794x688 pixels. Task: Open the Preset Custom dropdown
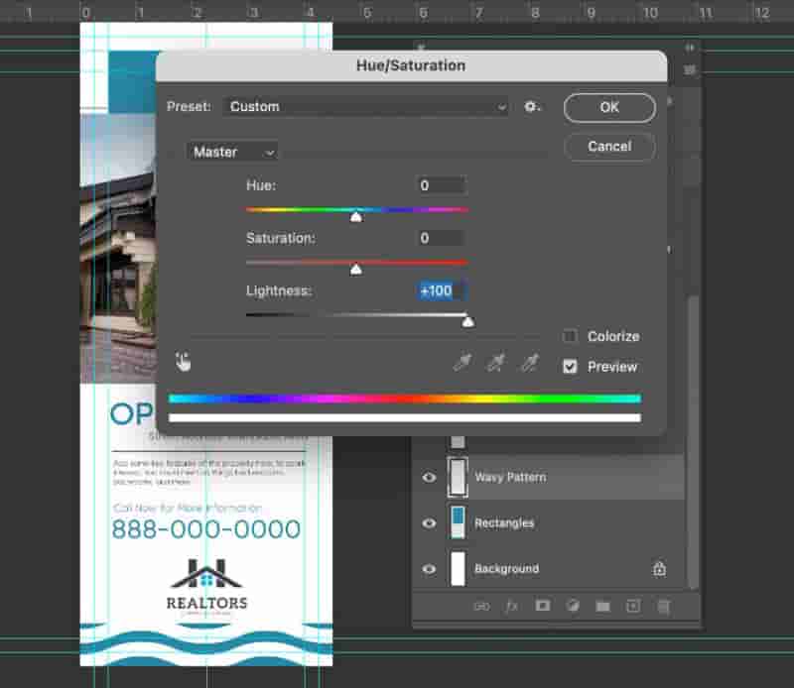click(x=365, y=107)
